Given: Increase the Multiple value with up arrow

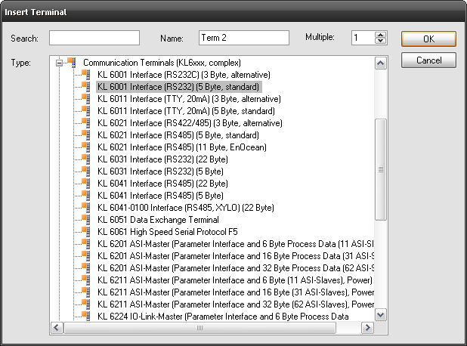Looking at the screenshot, I should [380, 35].
